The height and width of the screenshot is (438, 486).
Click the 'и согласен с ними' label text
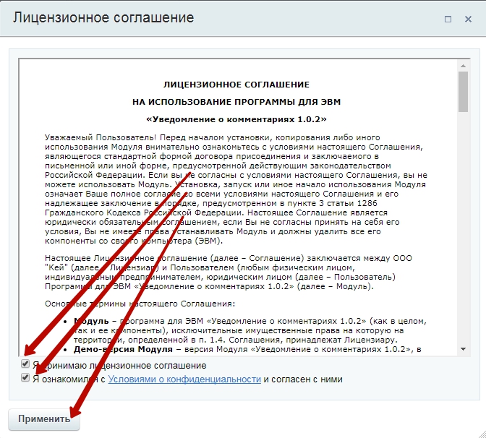pos(303,379)
